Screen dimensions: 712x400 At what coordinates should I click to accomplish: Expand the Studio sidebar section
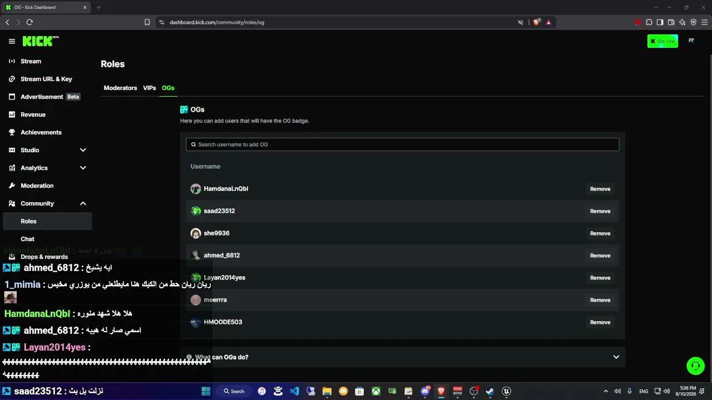[83, 150]
